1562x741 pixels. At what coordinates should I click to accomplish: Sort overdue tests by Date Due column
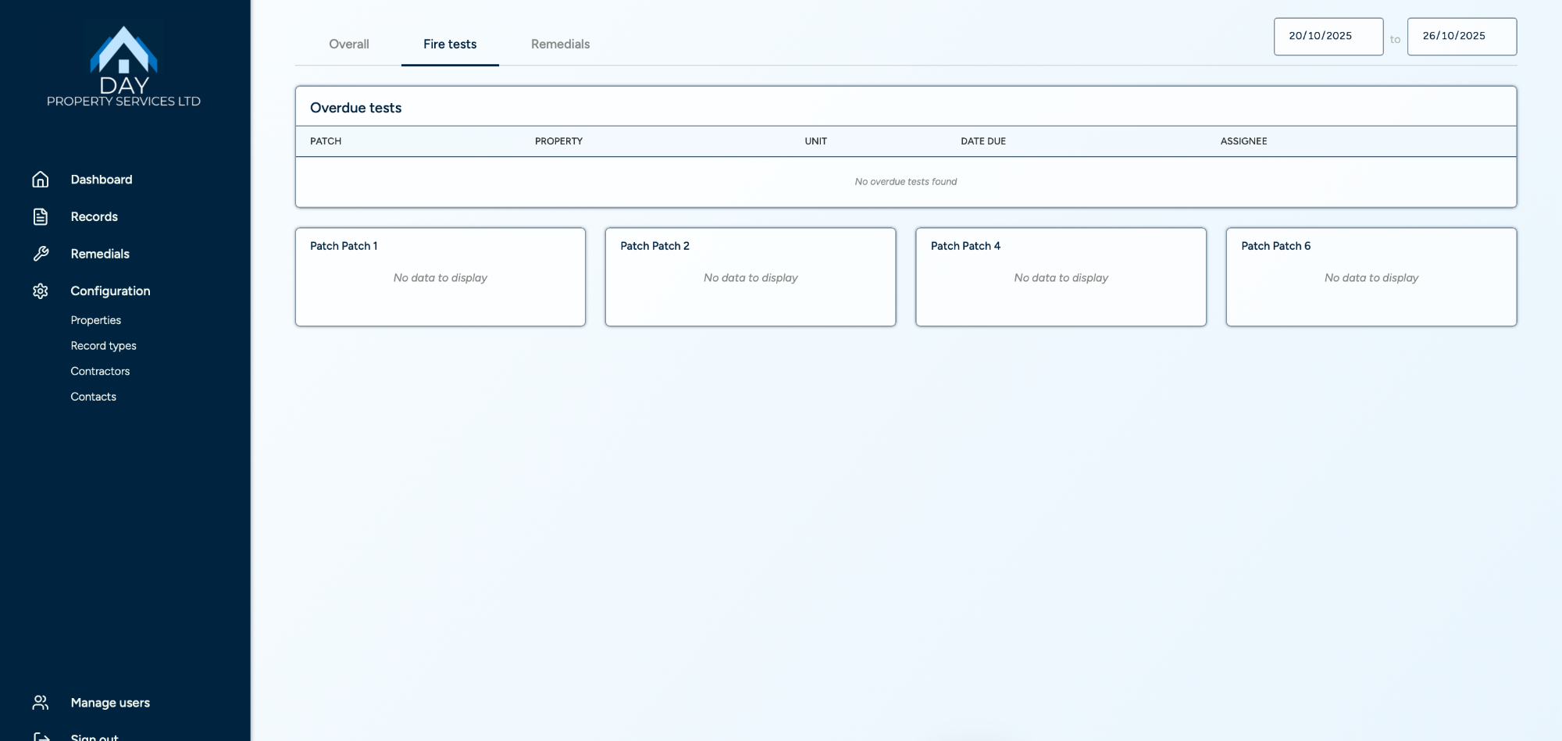(x=982, y=141)
